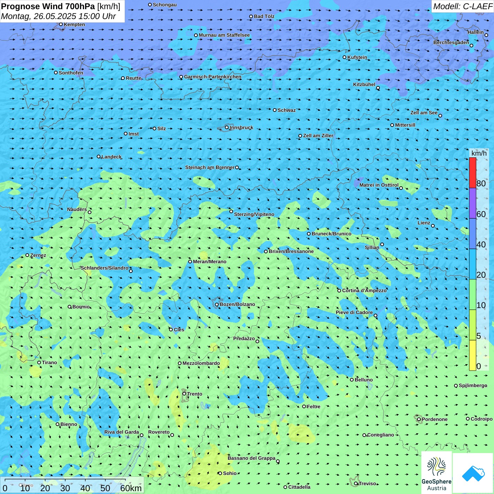This screenshot has height=494, width=494.
Task: Click the yellow 0 km/h legend color
Action: pyautogui.click(x=472, y=355)
